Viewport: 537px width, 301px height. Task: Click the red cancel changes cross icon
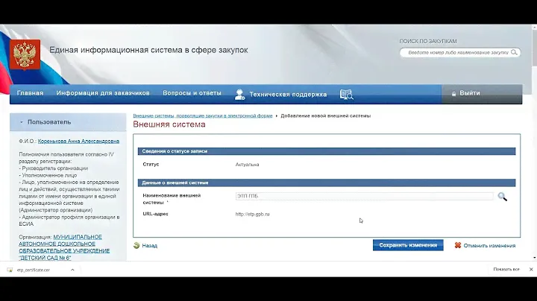[x=456, y=245]
